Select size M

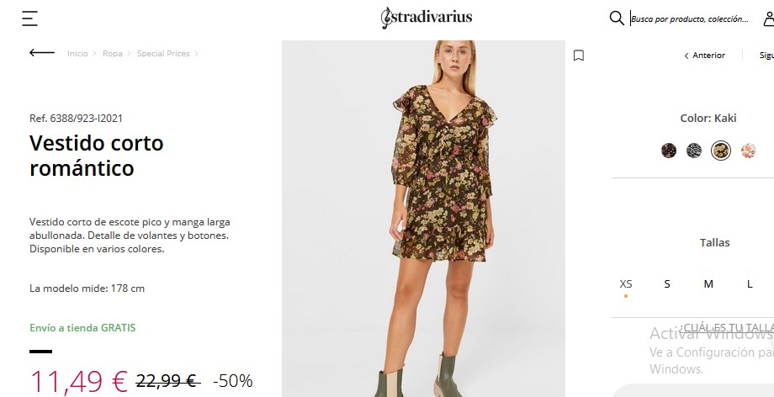[708, 284]
